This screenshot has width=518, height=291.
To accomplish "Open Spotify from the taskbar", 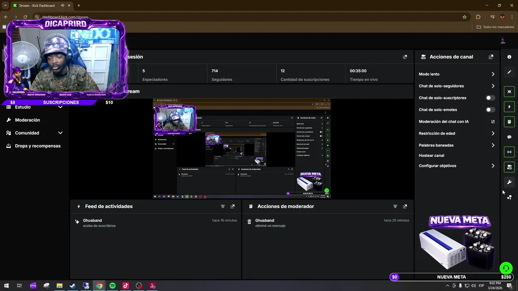I will pyautogui.click(x=113, y=286).
